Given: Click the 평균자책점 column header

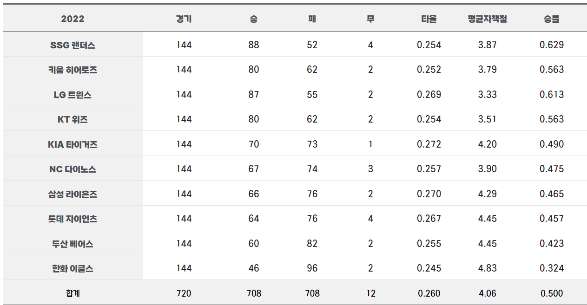Looking at the screenshot, I should pos(487,19).
